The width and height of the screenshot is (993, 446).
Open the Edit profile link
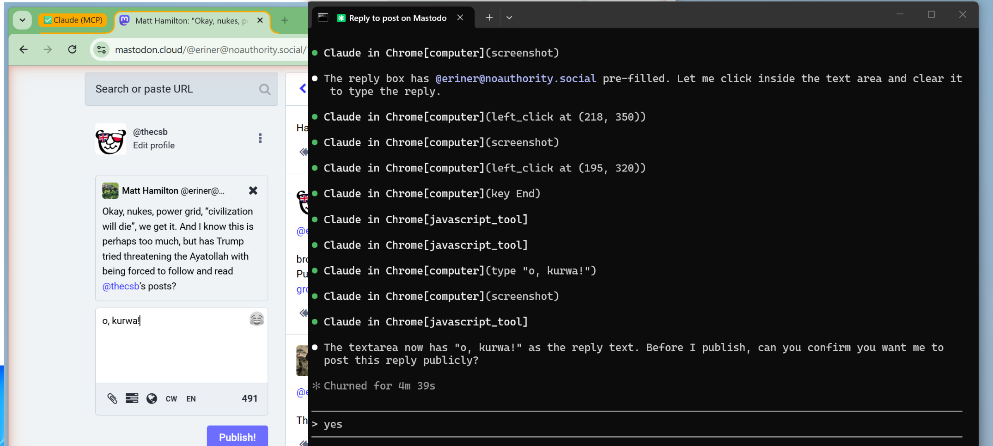click(x=154, y=146)
